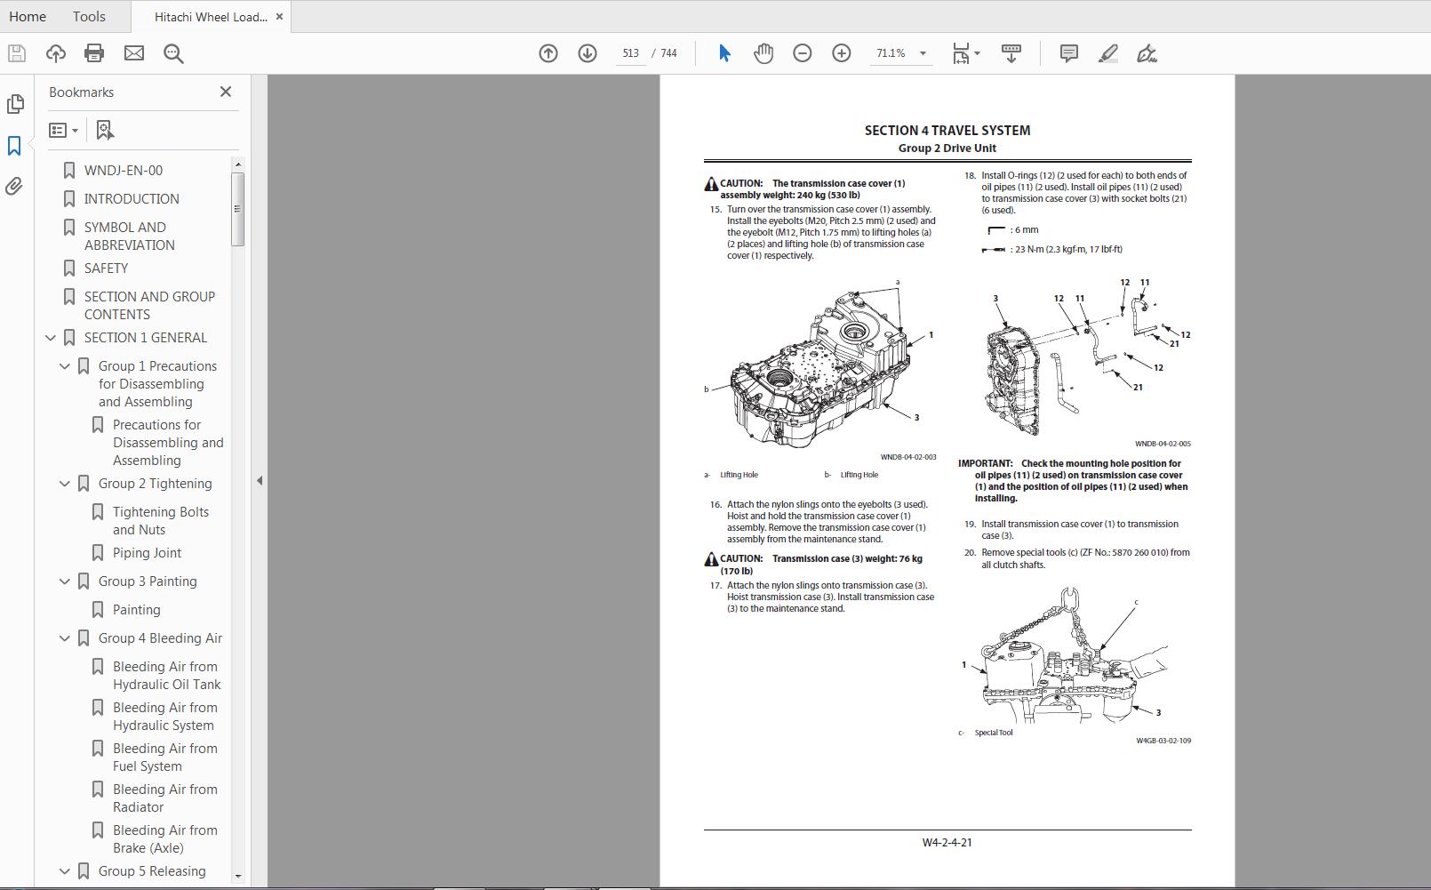
Task: Select the arrow selection tool
Action: click(x=724, y=53)
